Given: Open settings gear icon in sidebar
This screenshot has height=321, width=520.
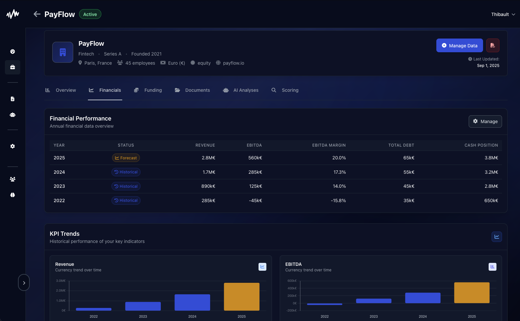Looking at the screenshot, I should click(x=13, y=146).
